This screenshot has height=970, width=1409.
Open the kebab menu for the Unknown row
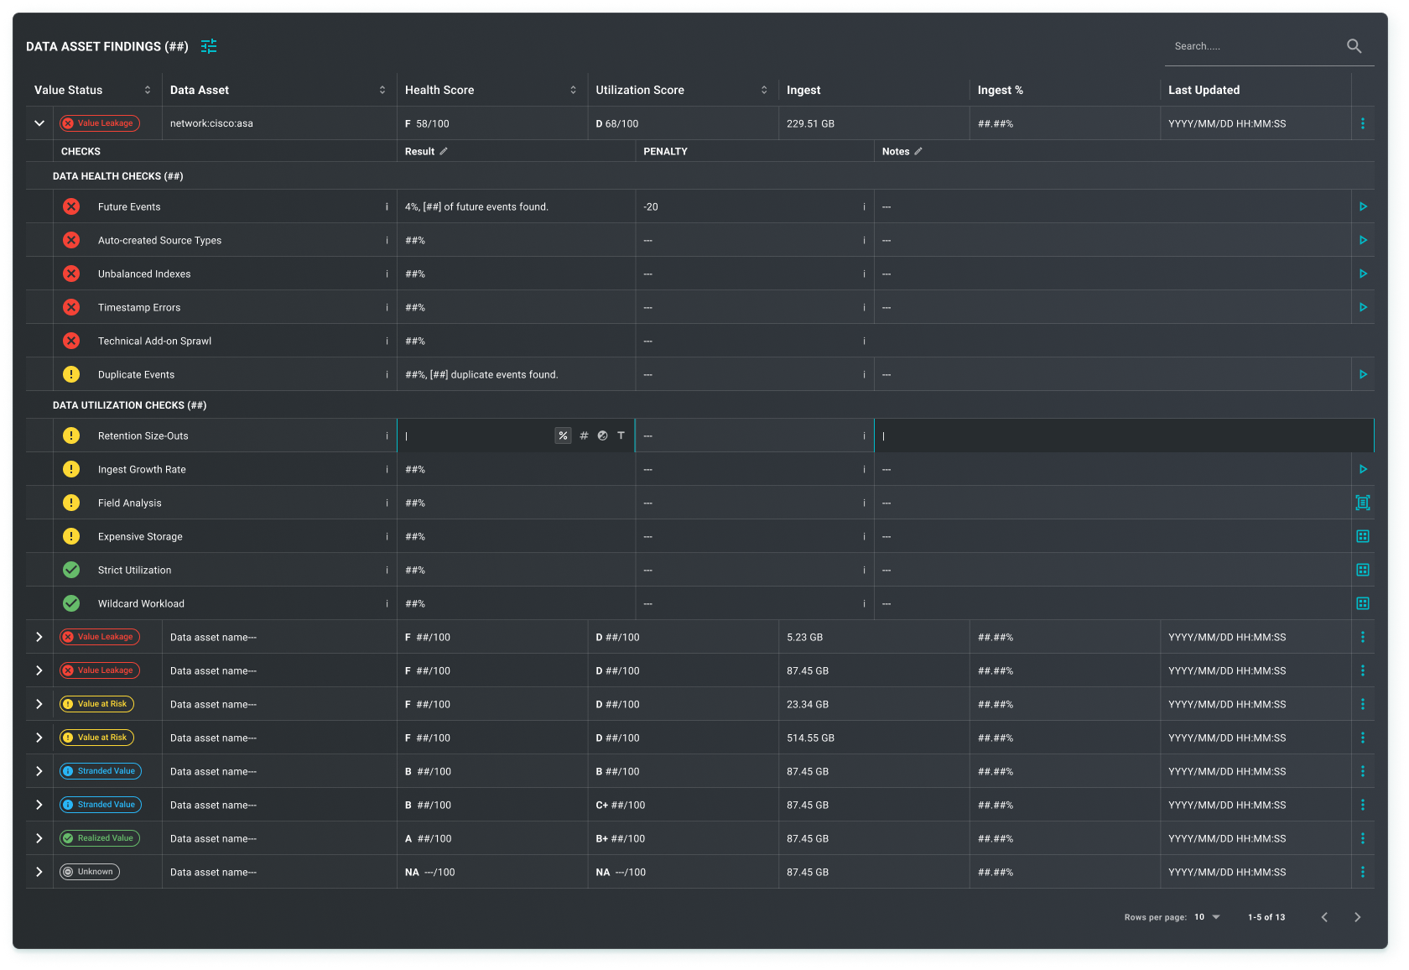click(x=1363, y=872)
